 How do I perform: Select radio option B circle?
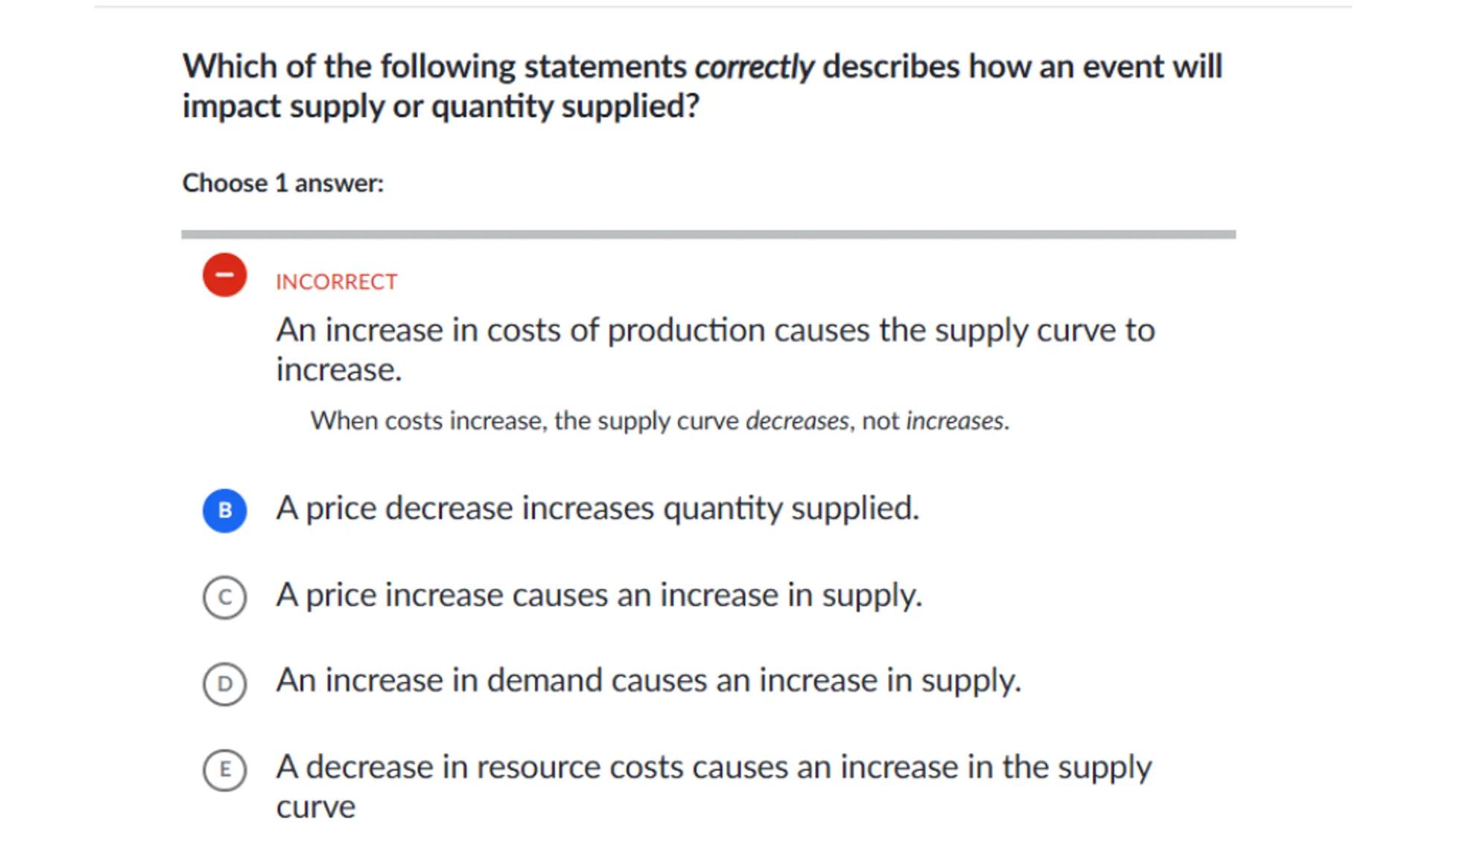coord(224,510)
